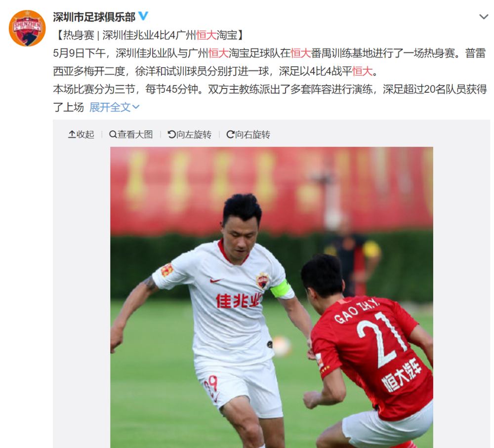
Task: Click the clockwise rotate icon
Action: (x=230, y=134)
